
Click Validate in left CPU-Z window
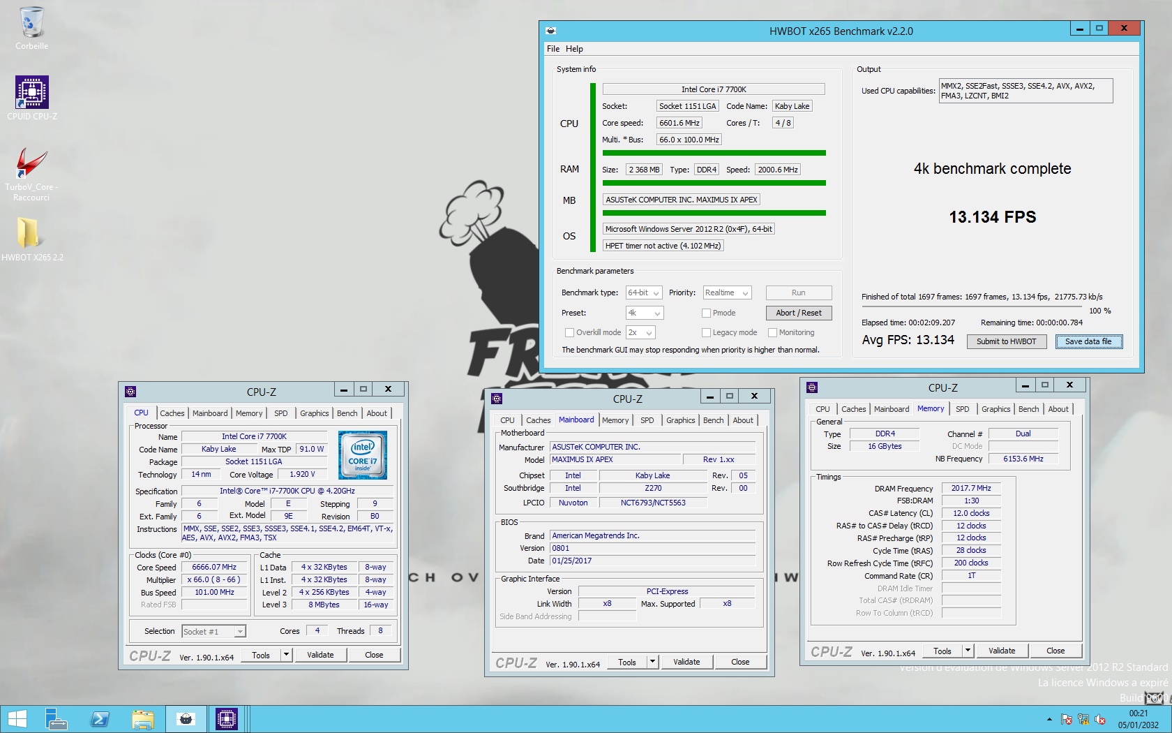coord(320,655)
